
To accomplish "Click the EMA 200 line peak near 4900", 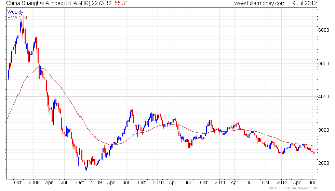I will click(x=38, y=68).
